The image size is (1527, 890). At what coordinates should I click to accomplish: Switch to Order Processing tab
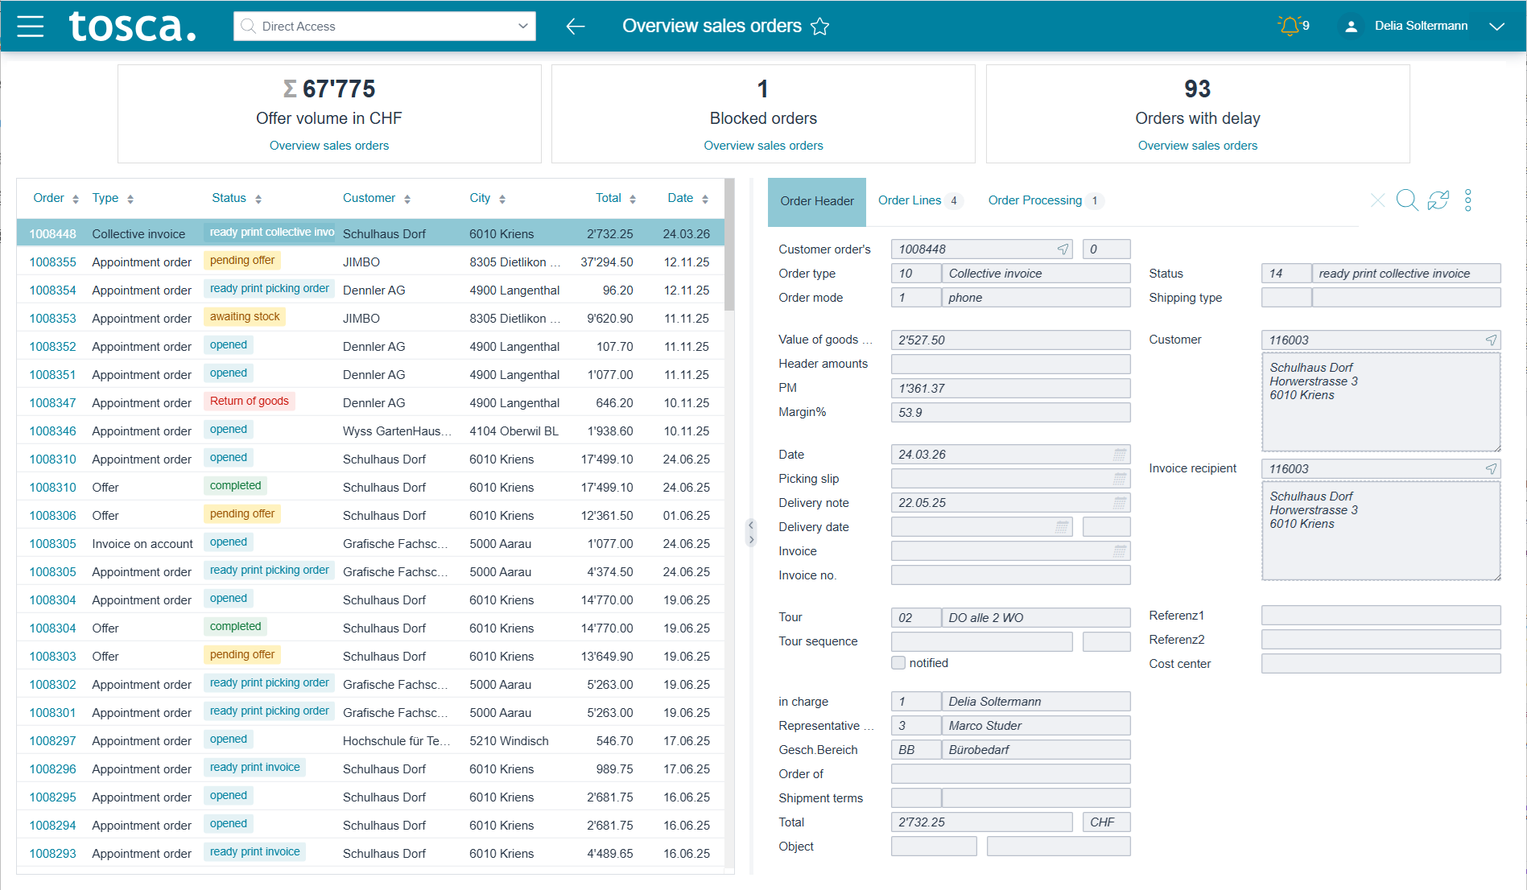(x=1045, y=200)
